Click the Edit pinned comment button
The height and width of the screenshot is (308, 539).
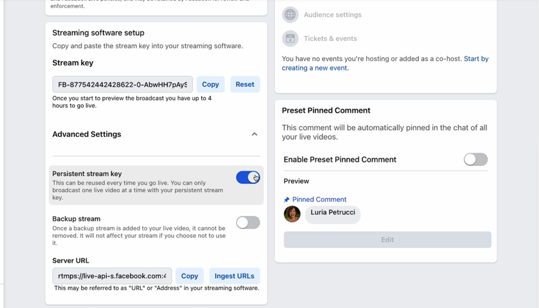[x=387, y=240]
